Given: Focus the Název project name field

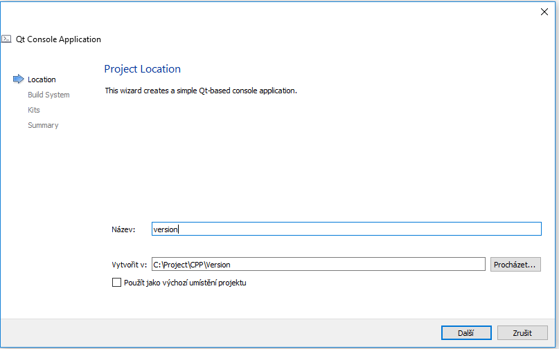Looking at the screenshot, I should [x=346, y=229].
